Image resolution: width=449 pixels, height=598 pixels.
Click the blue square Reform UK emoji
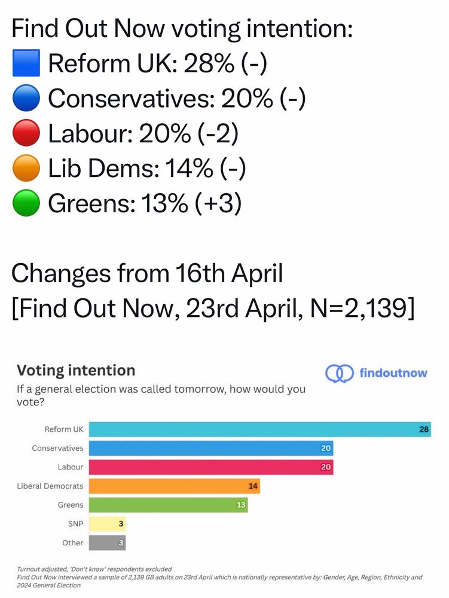(x=26, y=63)
